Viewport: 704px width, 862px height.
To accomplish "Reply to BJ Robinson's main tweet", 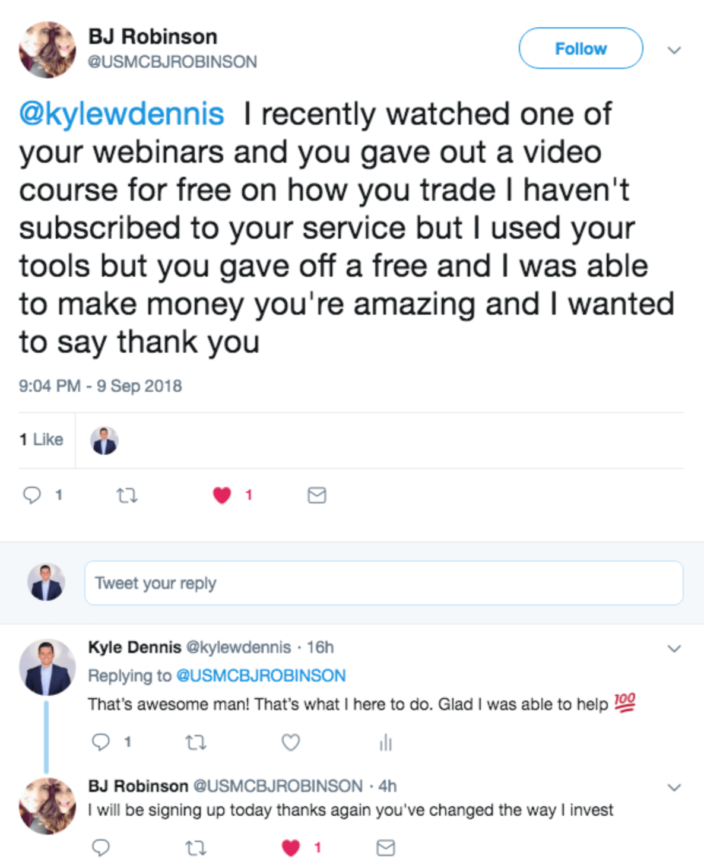I will [x=32, y=495].
